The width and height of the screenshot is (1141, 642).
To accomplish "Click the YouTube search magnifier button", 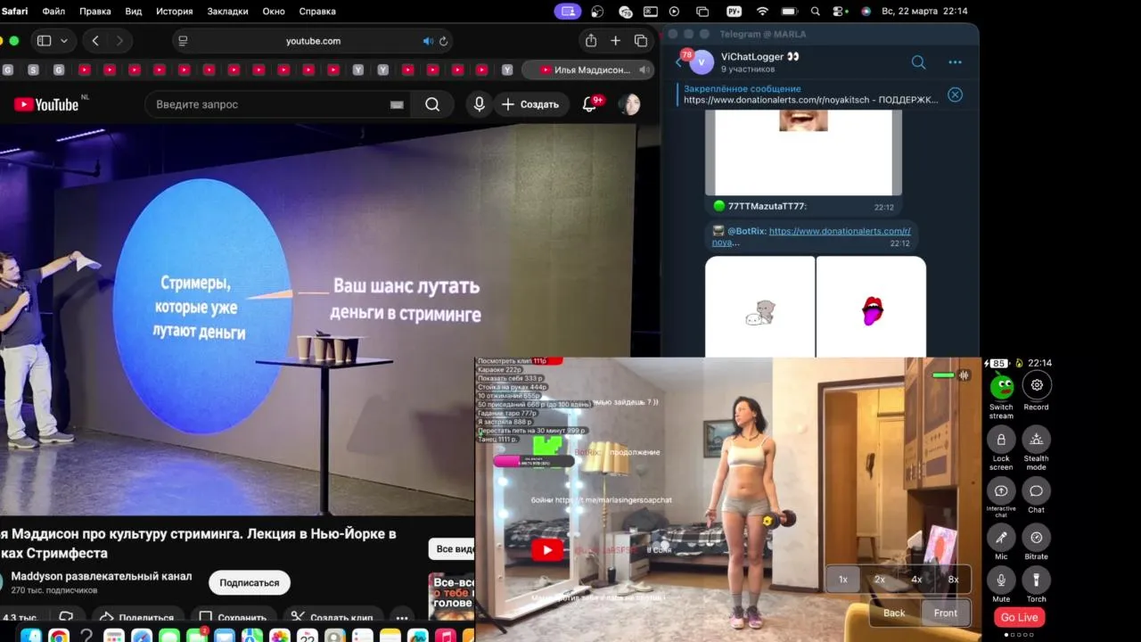I will pos(432,104).
